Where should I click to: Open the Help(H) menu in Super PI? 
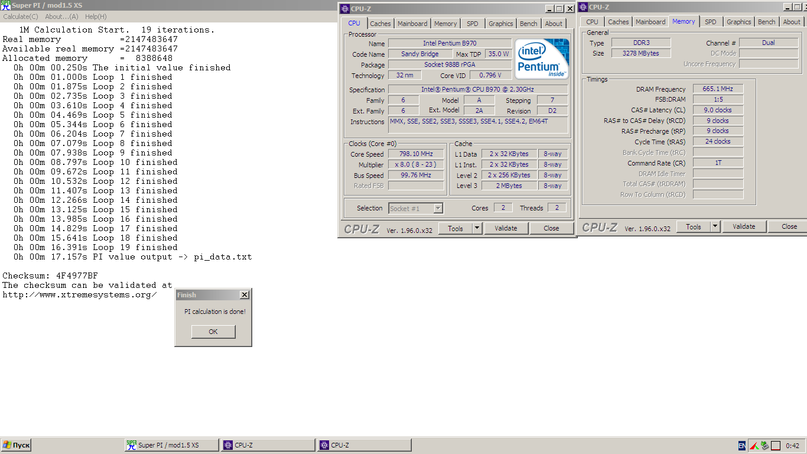coord(96,17)
